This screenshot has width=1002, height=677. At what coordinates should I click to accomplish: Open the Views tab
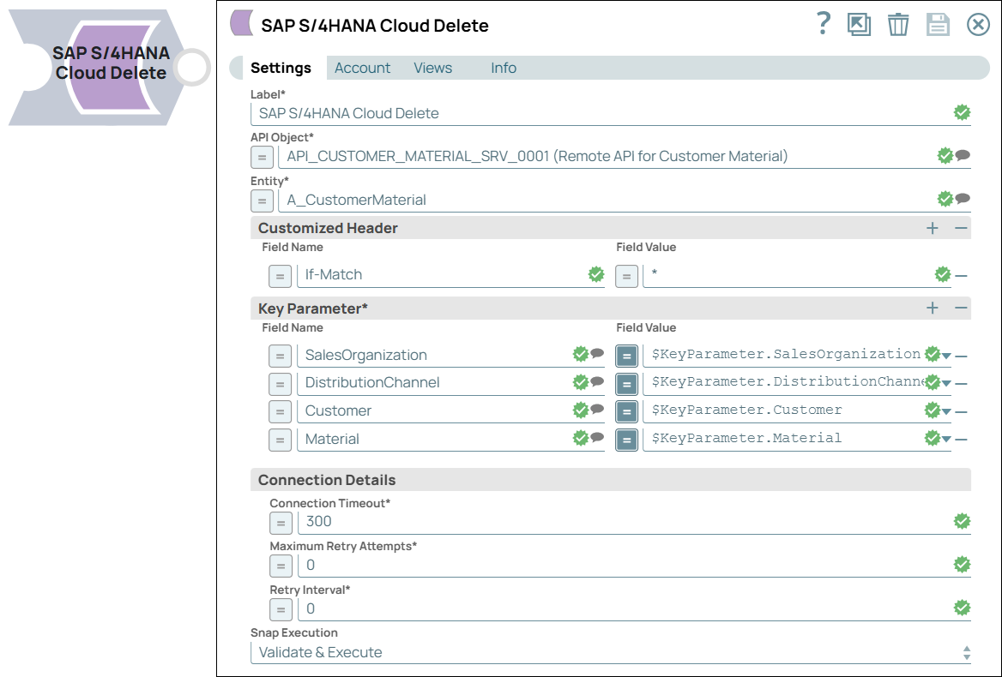[x=432, y=68]
